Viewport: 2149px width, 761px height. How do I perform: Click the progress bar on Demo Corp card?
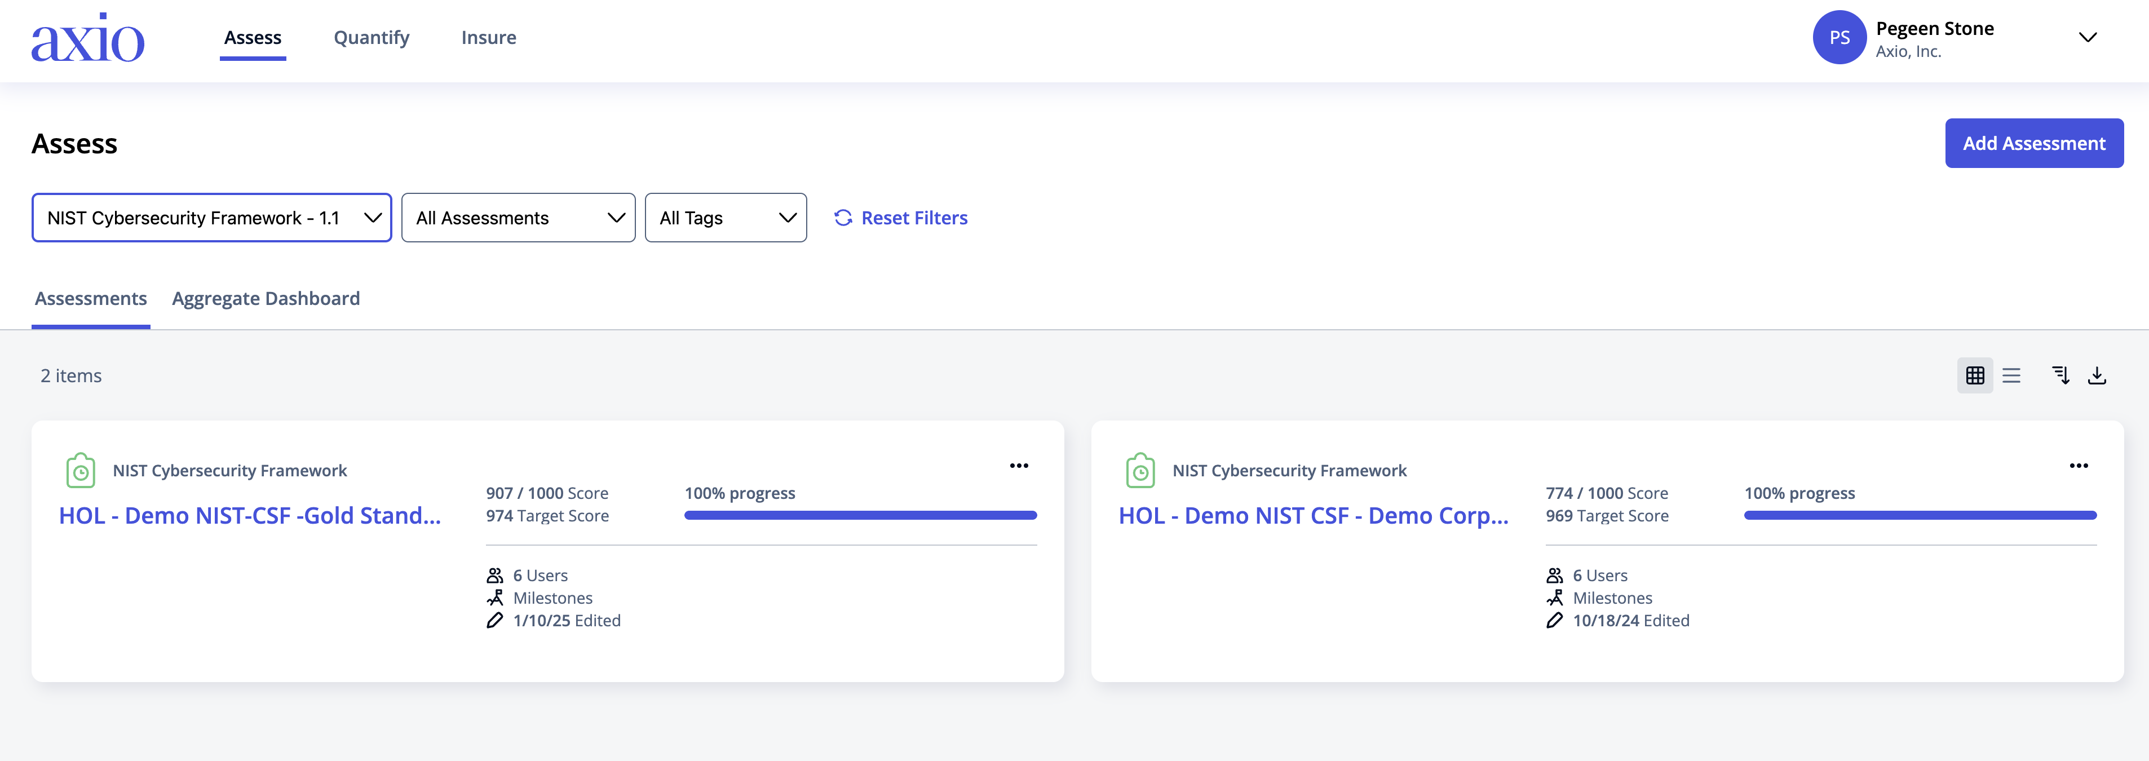pyautogui.click(x=1920, y=516)
